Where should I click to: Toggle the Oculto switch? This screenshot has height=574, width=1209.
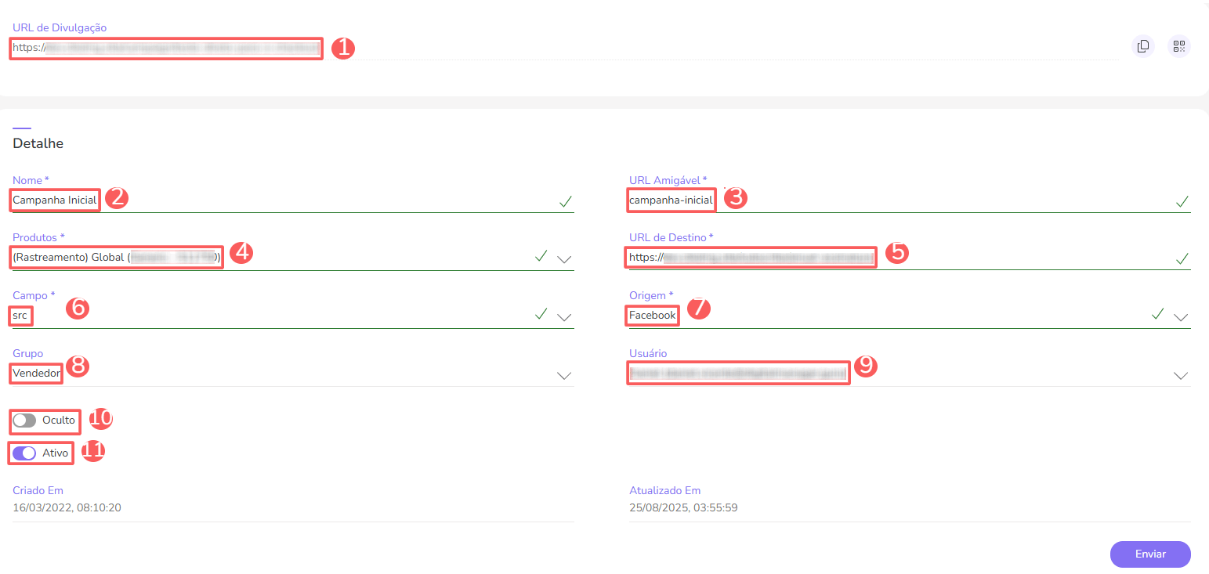tap(24, 421)
